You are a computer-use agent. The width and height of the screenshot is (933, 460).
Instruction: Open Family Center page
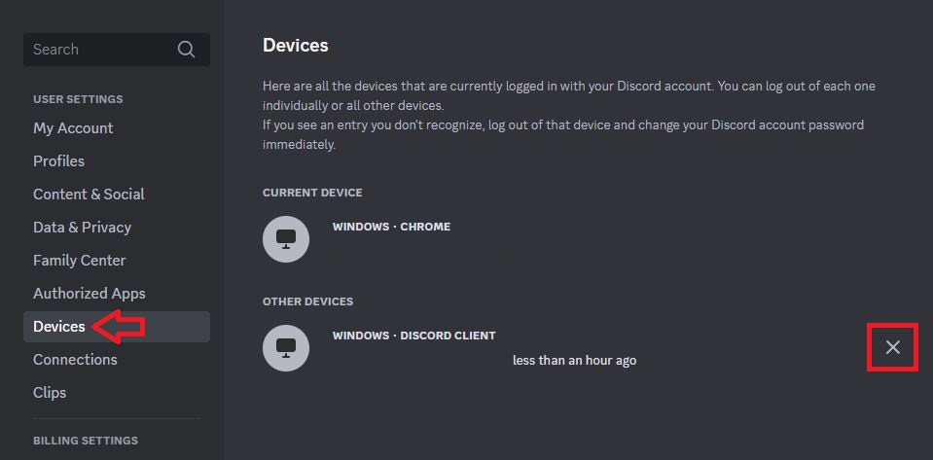tap(79, 261)
